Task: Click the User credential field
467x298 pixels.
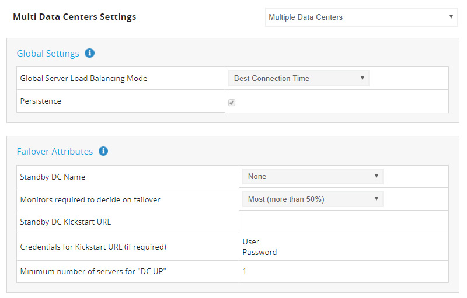Action: (251, 241)
